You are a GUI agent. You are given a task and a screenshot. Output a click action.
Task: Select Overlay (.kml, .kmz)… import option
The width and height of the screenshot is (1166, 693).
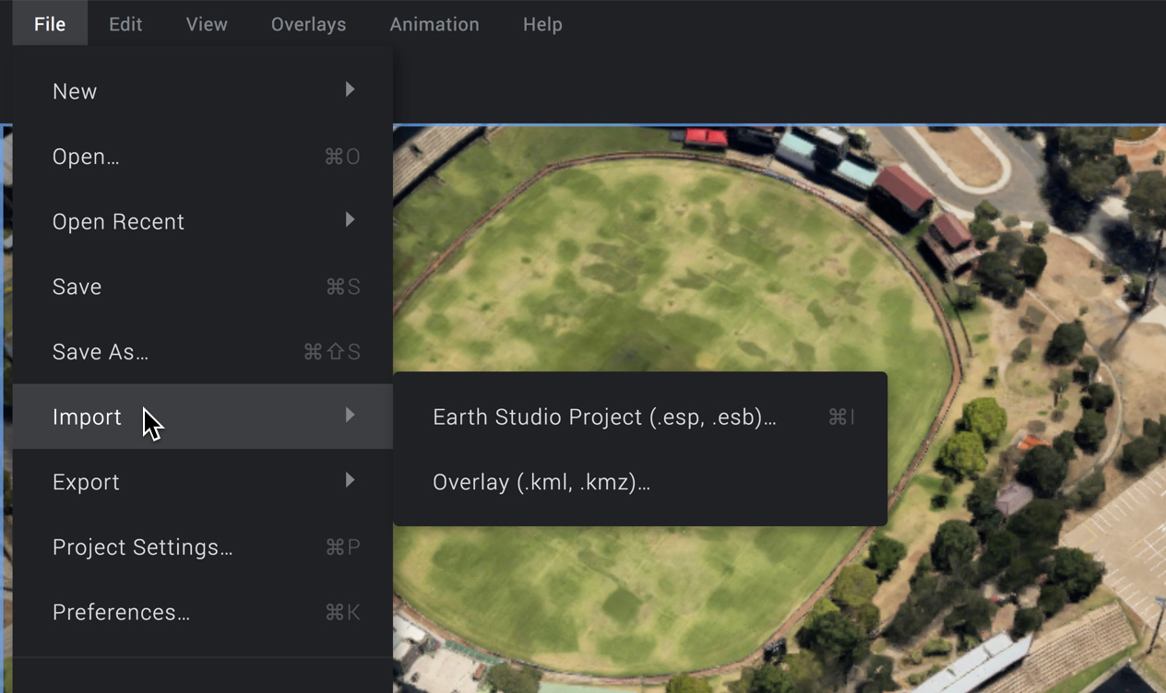541,482
